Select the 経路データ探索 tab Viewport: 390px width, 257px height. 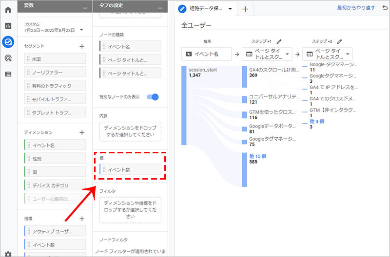[204, 9]
